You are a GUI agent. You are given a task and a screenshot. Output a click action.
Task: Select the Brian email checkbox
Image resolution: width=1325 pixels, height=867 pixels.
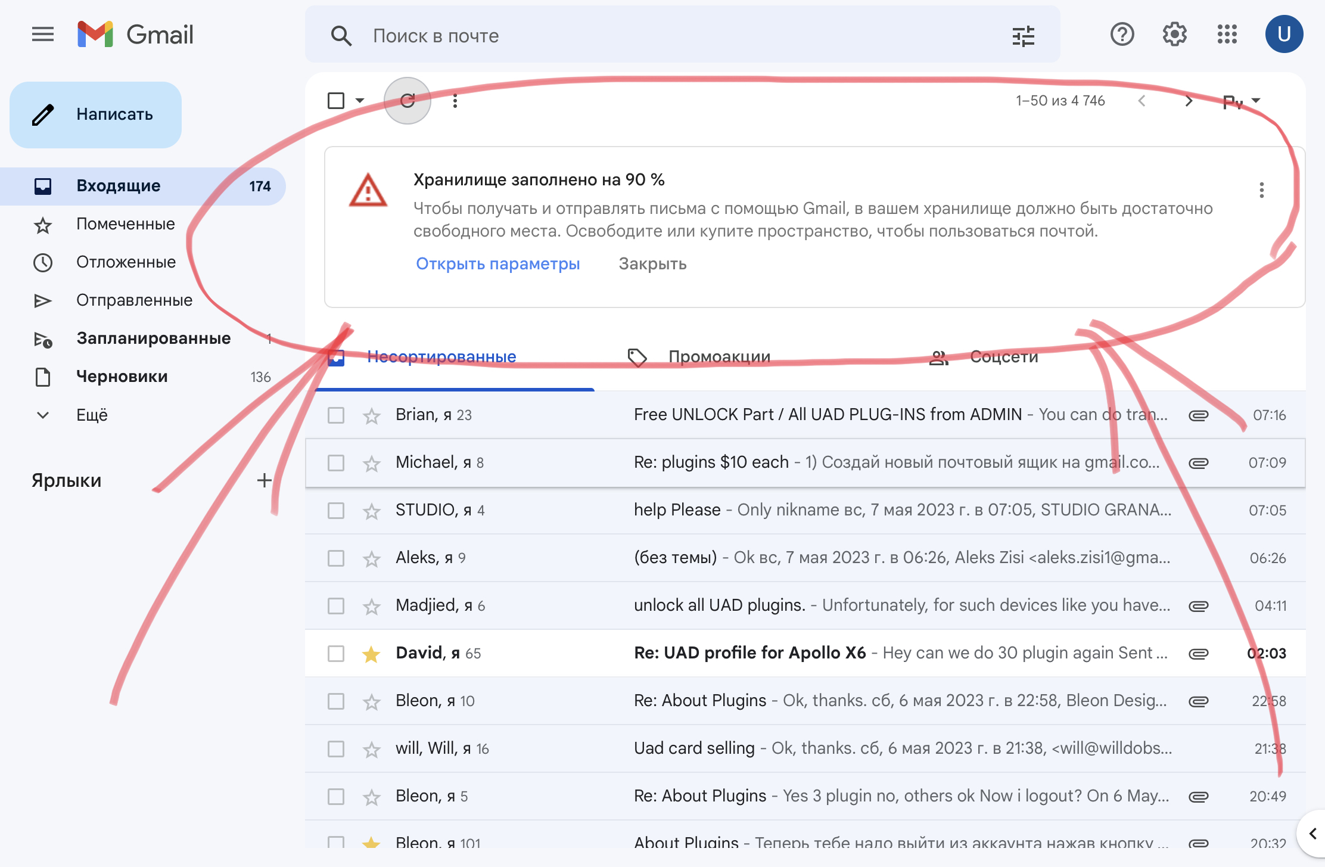pyautogui.click(x=336, y=415)
